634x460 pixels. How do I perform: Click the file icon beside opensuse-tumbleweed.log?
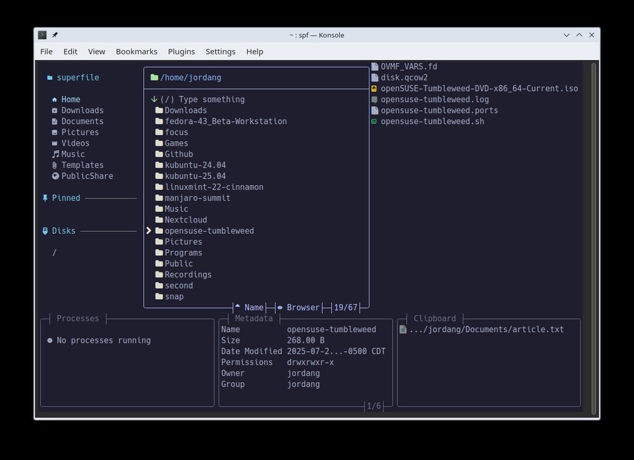(x=373, y=99)
